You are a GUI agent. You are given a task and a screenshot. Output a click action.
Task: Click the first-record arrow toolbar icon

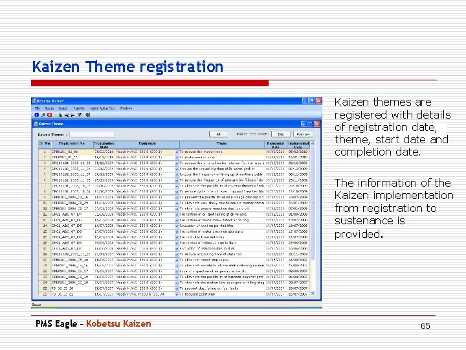coord(60,115)
